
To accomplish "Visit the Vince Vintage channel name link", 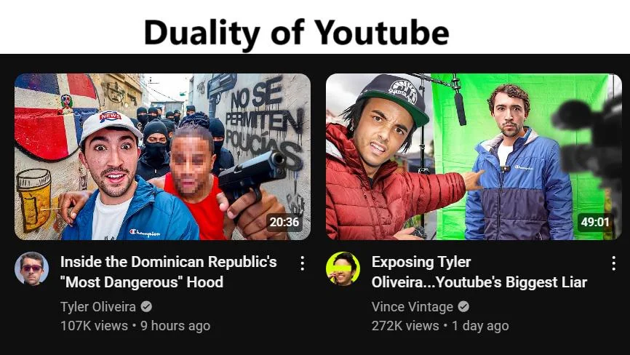I will (412, 307).
